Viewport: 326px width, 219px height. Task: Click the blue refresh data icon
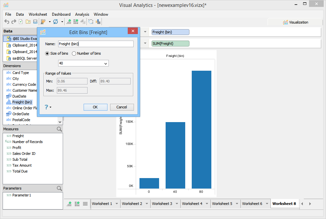56,22
